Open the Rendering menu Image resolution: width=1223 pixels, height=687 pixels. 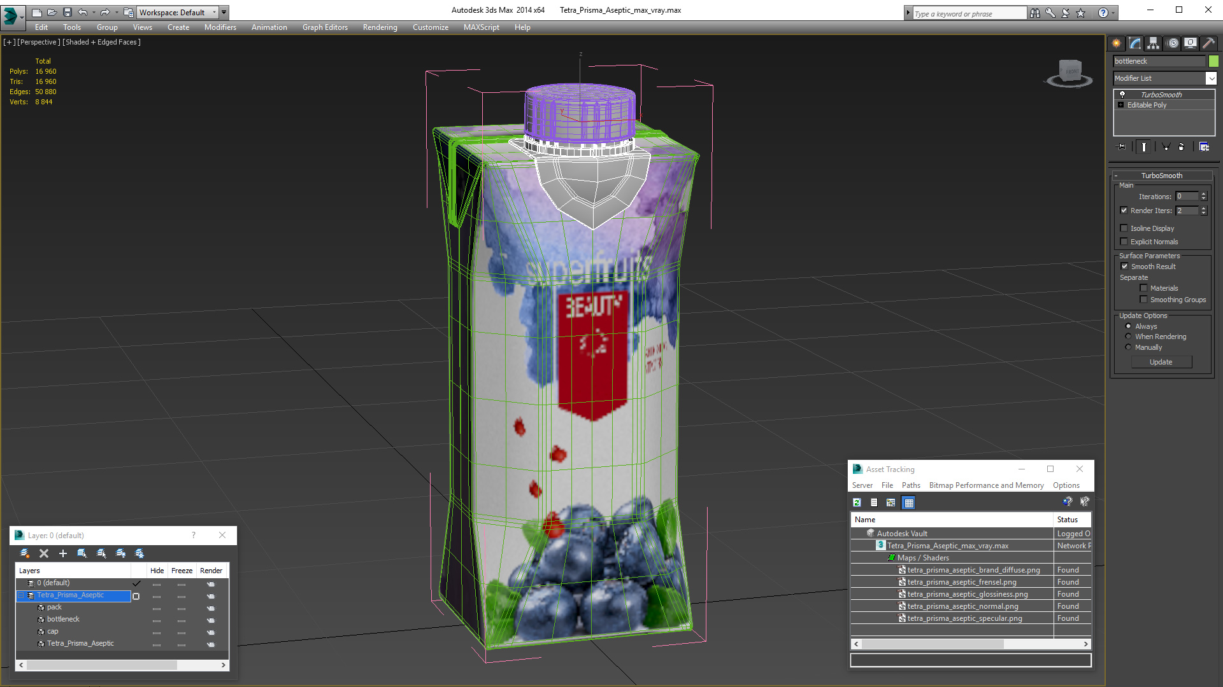pos(380,27)
